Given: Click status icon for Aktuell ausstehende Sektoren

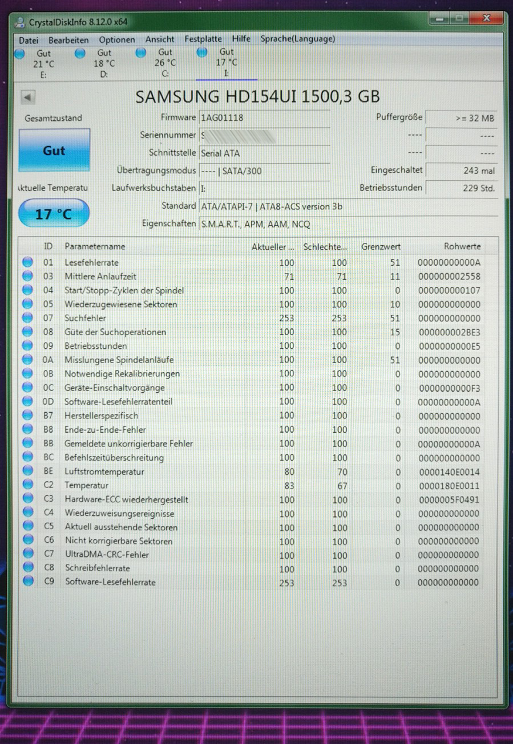Looking at the screenshot, I should click(27, 527).
